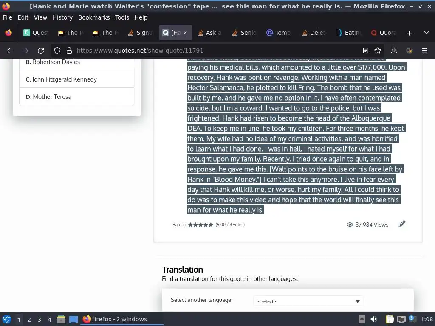Toggle reader view icon
The width and height of the screenshot is (435, 326).
(366, 51)
